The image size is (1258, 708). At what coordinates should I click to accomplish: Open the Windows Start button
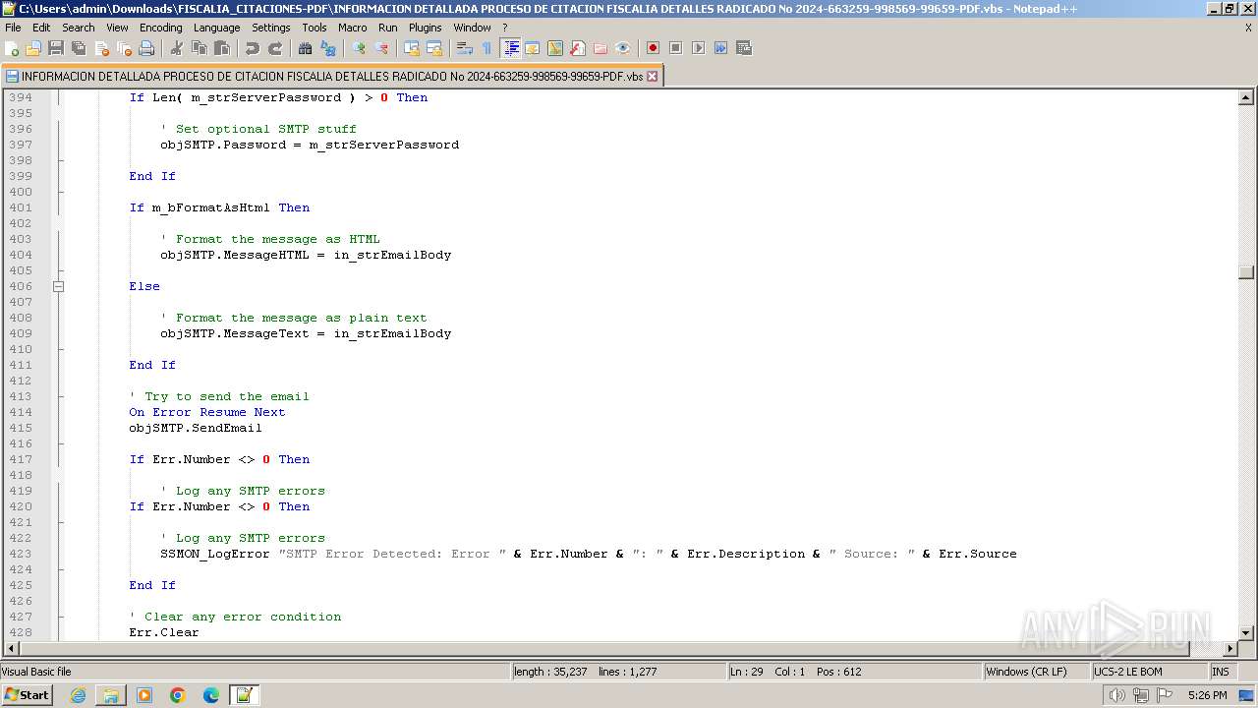[27, 695]
